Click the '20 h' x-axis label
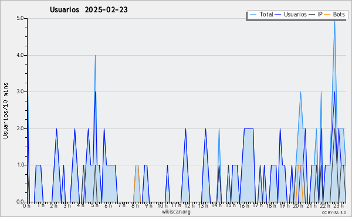 pos(298,206)
